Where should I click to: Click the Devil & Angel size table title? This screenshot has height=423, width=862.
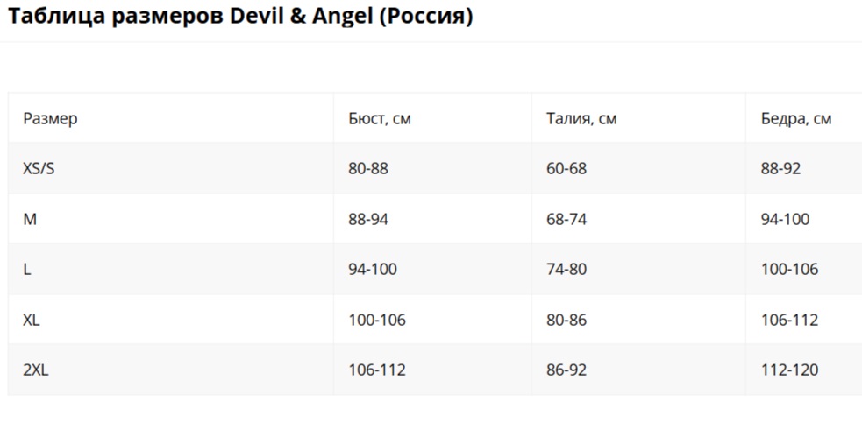240,17
